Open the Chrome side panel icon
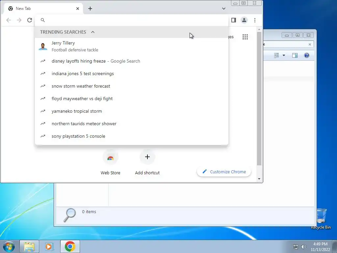The width and height of the screenshot is (337, 253). [234, 20]
